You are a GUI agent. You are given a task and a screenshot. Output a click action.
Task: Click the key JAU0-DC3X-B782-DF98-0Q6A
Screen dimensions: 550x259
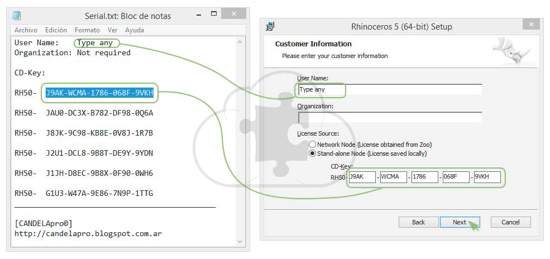[99, 113]
